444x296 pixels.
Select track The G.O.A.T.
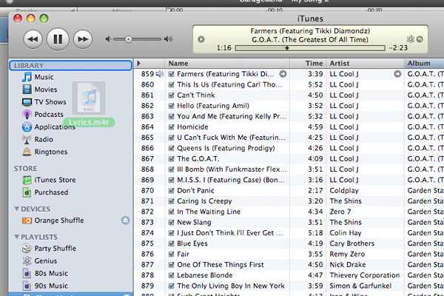click(198, 158)
